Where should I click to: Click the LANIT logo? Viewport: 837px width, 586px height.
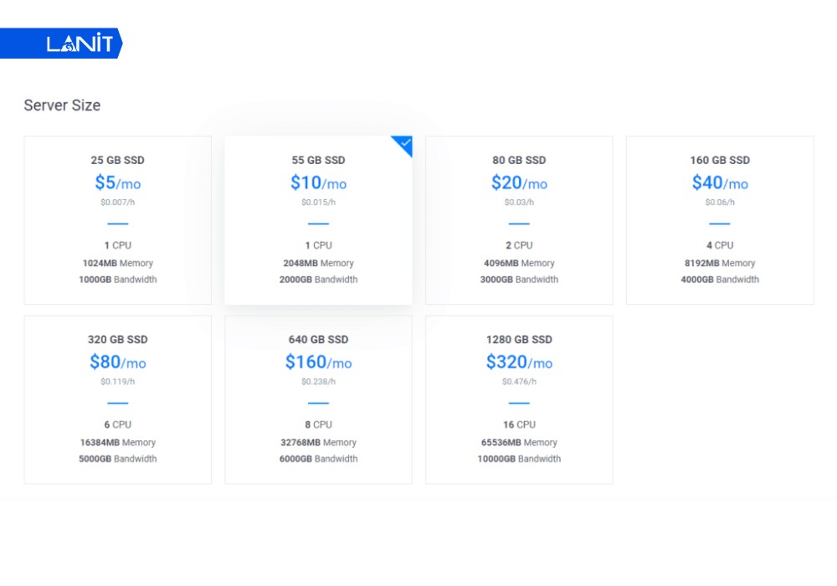(x=79, y=44)
